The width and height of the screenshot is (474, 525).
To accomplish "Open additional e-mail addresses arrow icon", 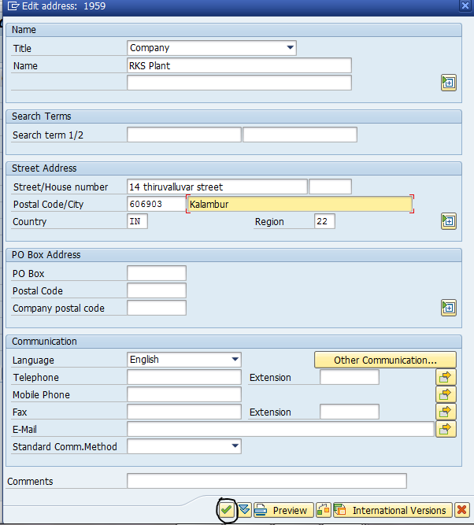I will (x=446, y=429).
